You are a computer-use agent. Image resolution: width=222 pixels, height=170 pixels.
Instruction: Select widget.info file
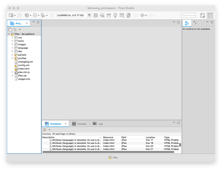click(x=23, y=79)
